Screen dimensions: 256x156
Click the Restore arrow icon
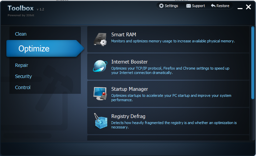pos(213,6)
